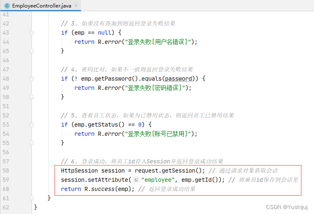Collapse the fold end marker on line 55
Image resolution: width=314 pixels, height=214 pixels.
(31, 143)
